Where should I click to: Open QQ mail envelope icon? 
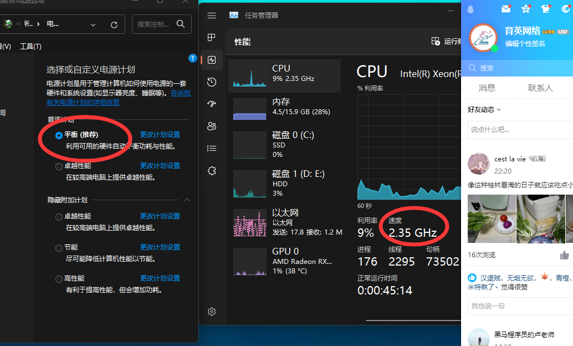pos(505,9)
